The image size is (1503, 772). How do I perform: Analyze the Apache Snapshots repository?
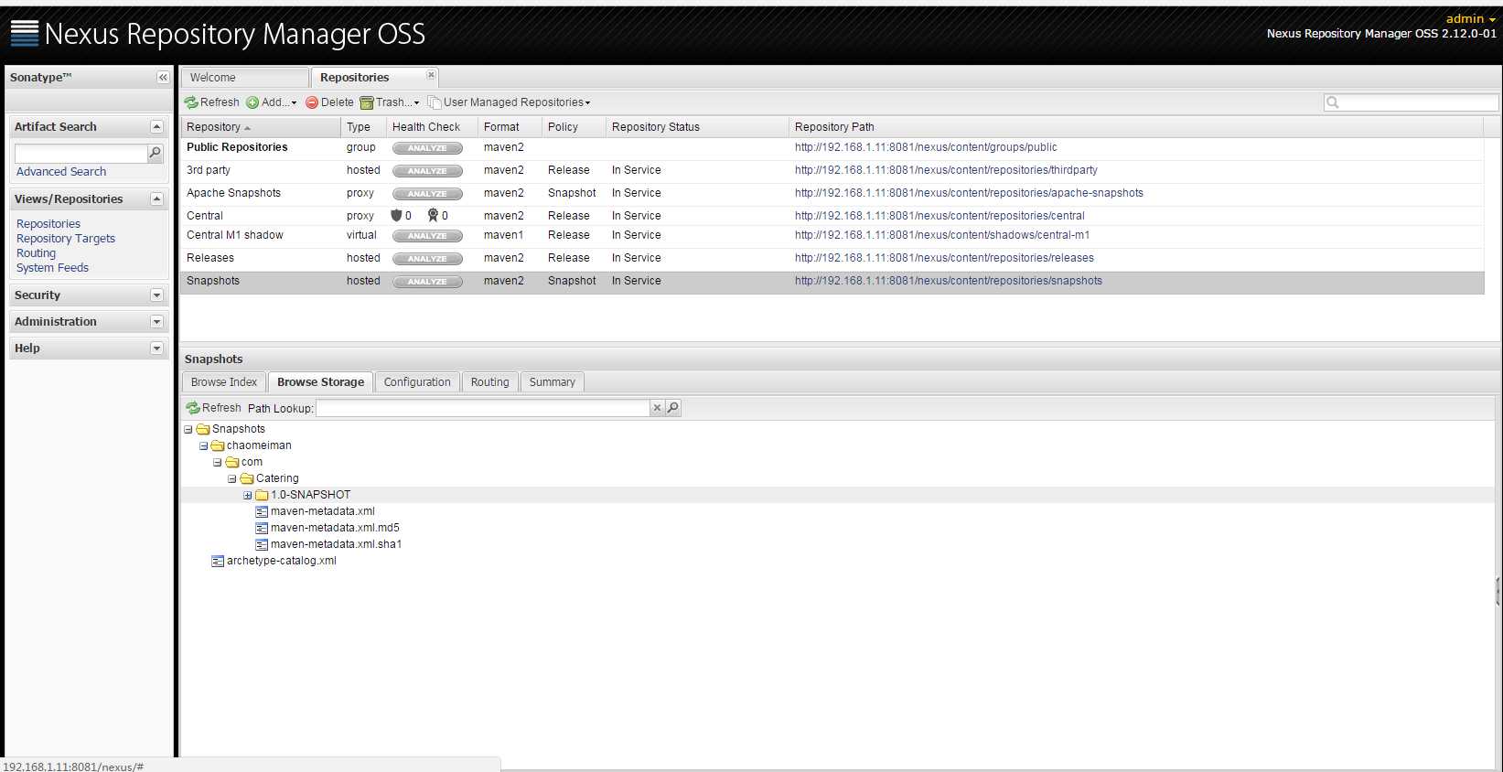coord(427,194)
